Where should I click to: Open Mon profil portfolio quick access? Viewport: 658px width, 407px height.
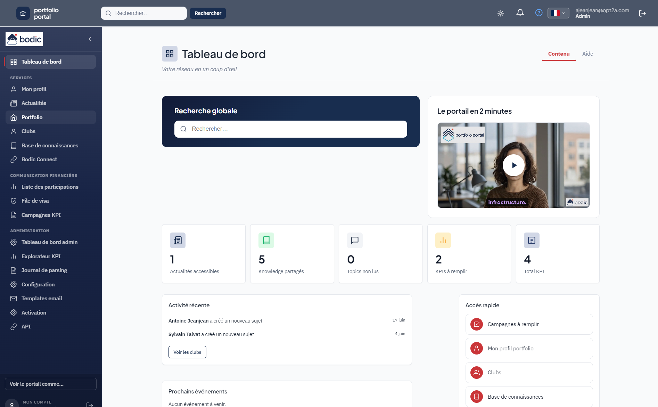tap(529, 349)
